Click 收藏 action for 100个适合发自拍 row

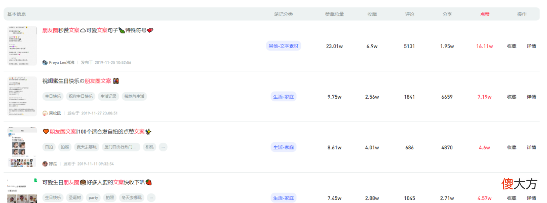point(512,147)
